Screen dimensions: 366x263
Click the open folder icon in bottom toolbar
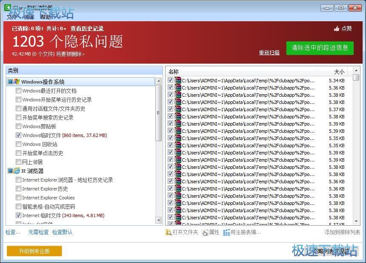[168, 232]
